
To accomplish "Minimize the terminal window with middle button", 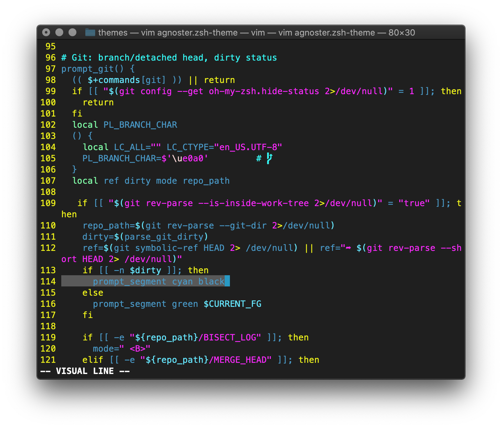I will coord(59,32).
